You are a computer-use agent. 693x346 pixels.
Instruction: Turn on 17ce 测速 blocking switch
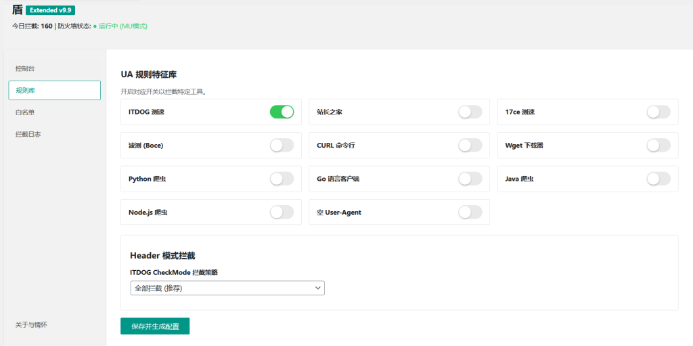(658, 112)
